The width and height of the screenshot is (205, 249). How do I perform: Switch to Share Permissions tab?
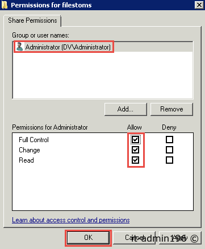[32, 20]
